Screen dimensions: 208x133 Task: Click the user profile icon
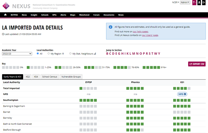199,3
